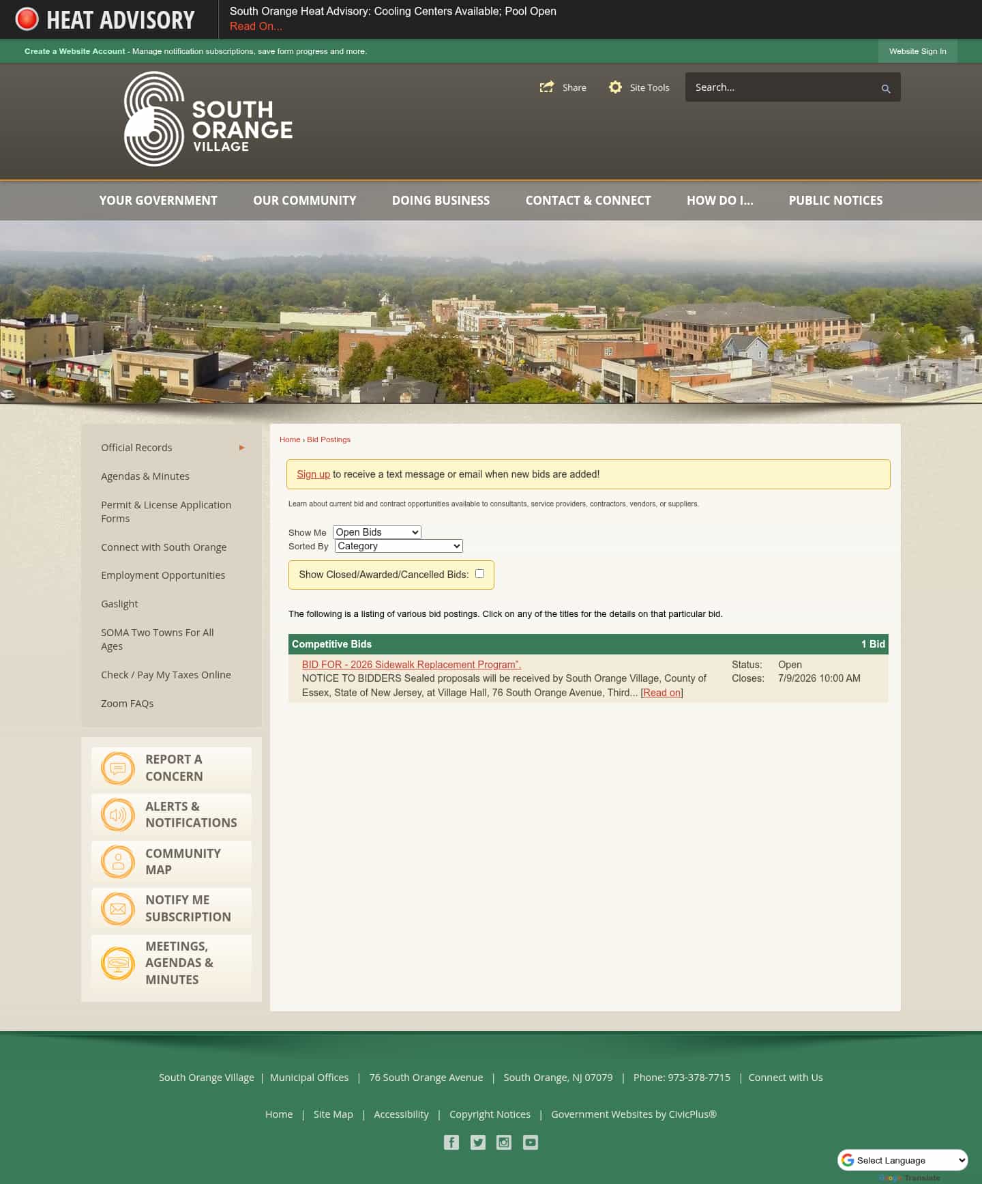This screenshot has width=982, height=1184.
Task: Click the Meetings, Agendas & Minutes label
Action: [179, 963]
